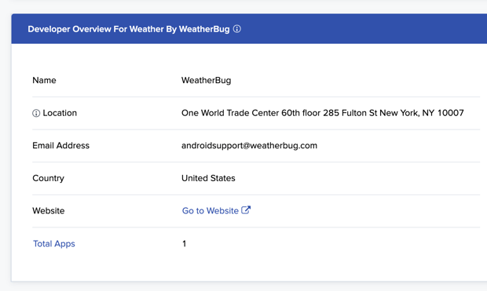Click the Country field label

pyautogui.click(x=48, y=178)
